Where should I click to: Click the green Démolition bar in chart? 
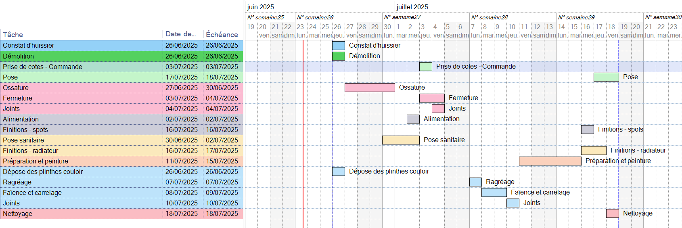coord(338,56)
